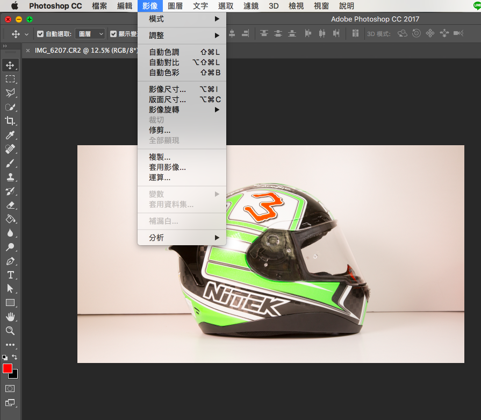Open the 3D menu
481x420 pixels.
pyautogui.click(x=274, y=6)
